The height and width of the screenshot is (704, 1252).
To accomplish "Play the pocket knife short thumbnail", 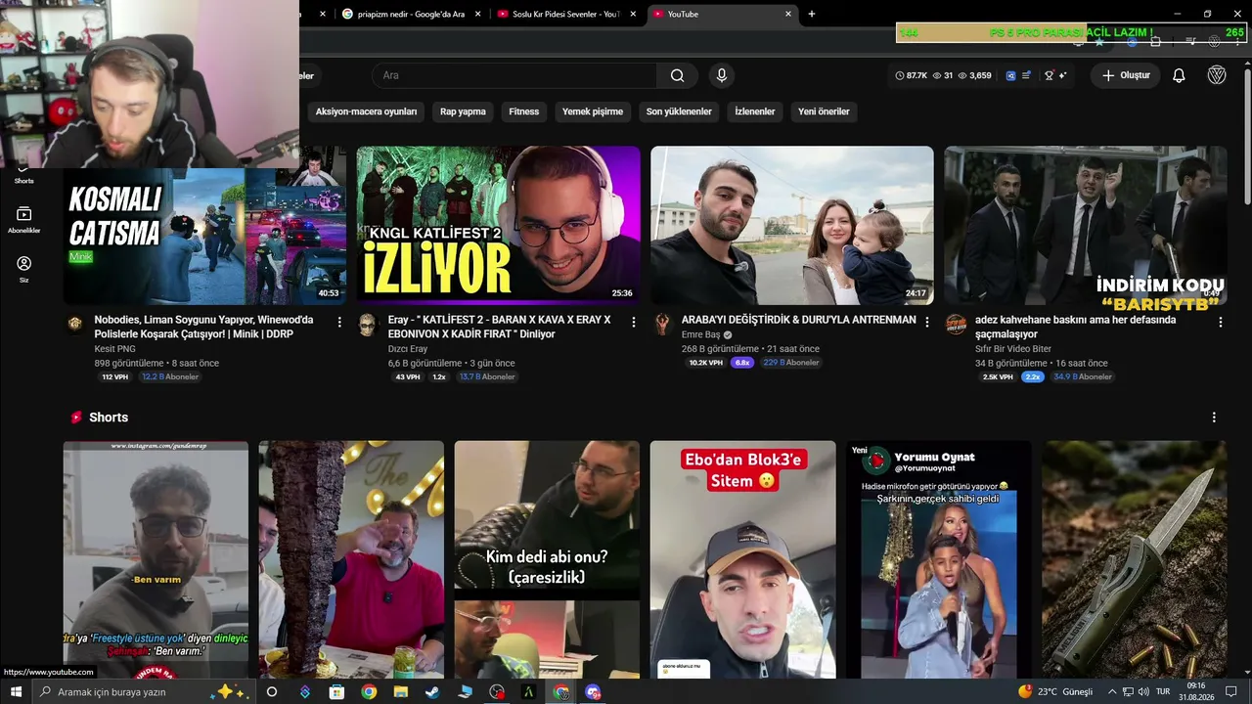I will point(1135,559).
